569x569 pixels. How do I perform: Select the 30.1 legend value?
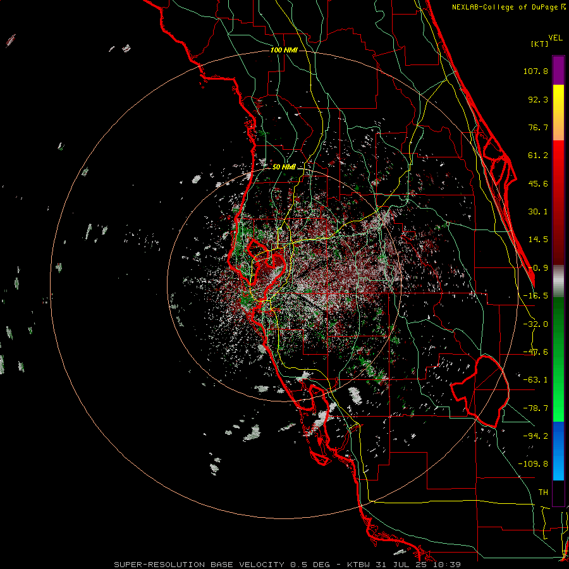click(538, 212)
